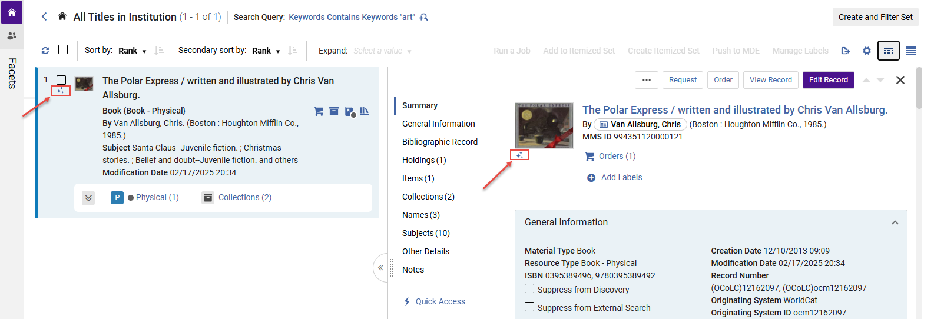934x319 pixels.
Task: Click lightning icon beside Quick Access
Action: point(407,301)
